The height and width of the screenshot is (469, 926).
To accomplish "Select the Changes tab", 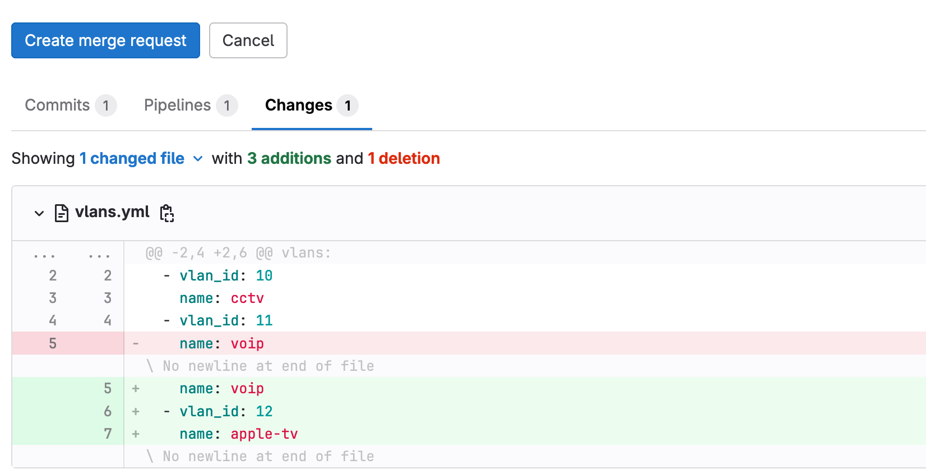I will [x=311, y=105].
